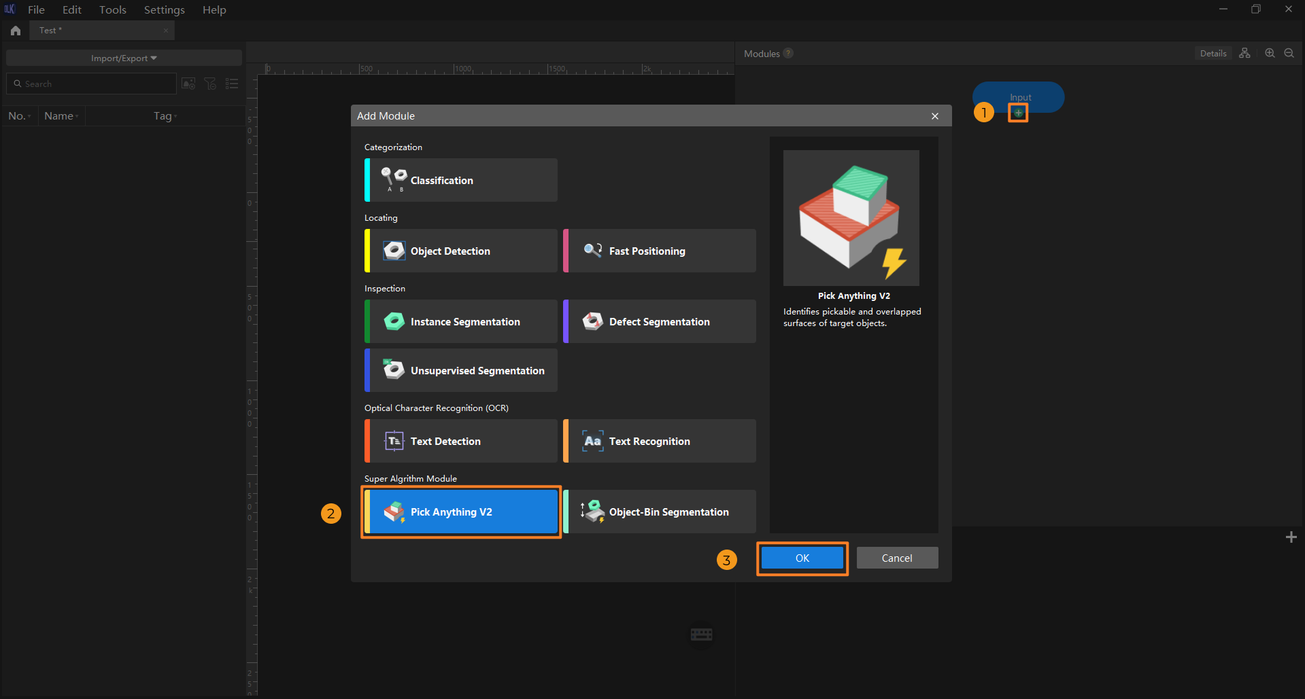The image size is (1305, 699).
Task: Open the Settings menu
Action: (x=164, y=10)
